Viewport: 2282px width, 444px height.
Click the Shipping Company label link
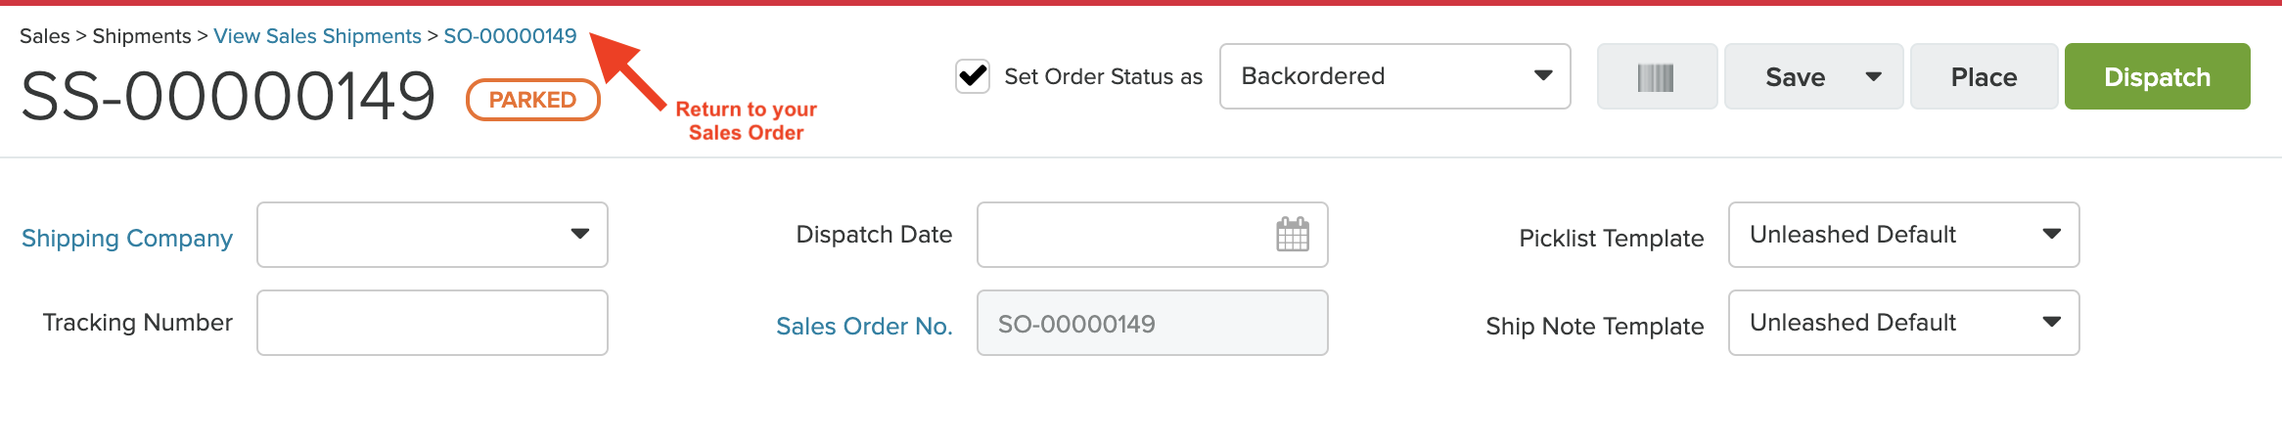[x=127, y=238]
